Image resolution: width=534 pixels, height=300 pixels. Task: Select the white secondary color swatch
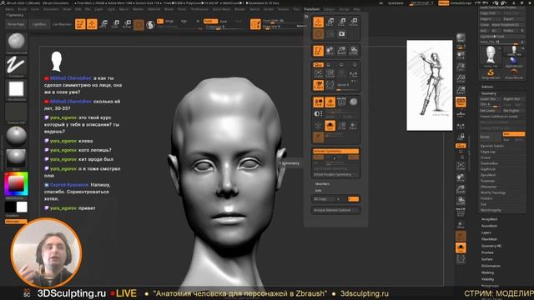22,207
